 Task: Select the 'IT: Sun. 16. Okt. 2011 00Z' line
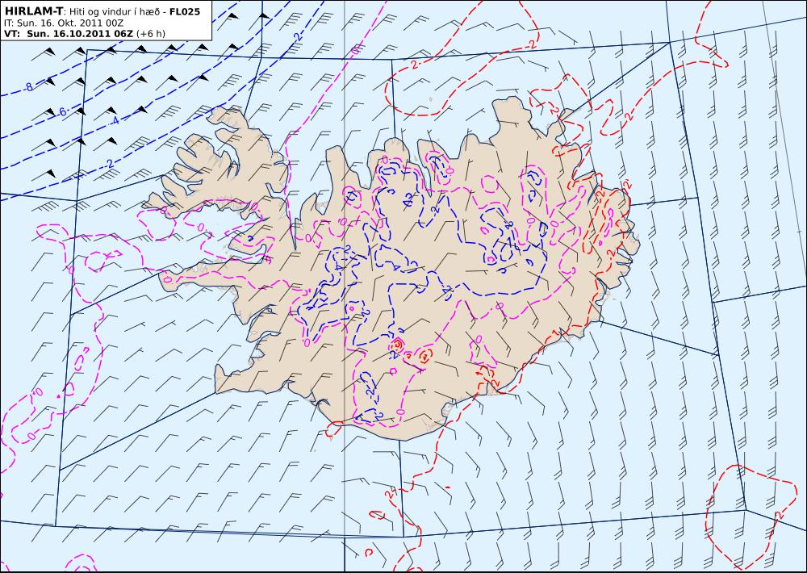[63, 23]
